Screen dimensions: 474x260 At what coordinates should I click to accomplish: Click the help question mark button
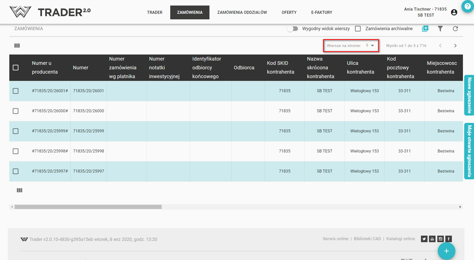(467, 6)
